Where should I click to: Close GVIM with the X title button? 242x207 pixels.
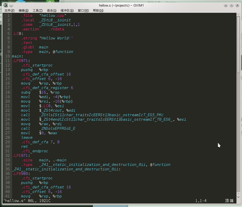tap(237, 6)
